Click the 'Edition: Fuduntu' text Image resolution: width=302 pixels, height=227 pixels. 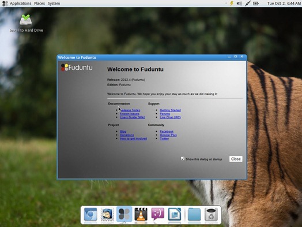119,85
